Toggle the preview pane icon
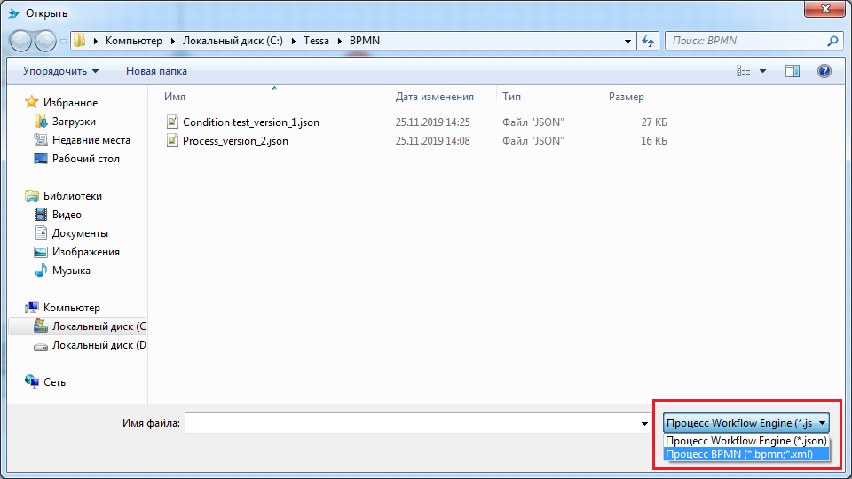This screenshot has width=852, height=479. pyautogui.click(x=793, y=71)
